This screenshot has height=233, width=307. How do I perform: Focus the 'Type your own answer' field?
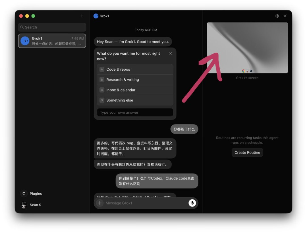click(135, 113)
